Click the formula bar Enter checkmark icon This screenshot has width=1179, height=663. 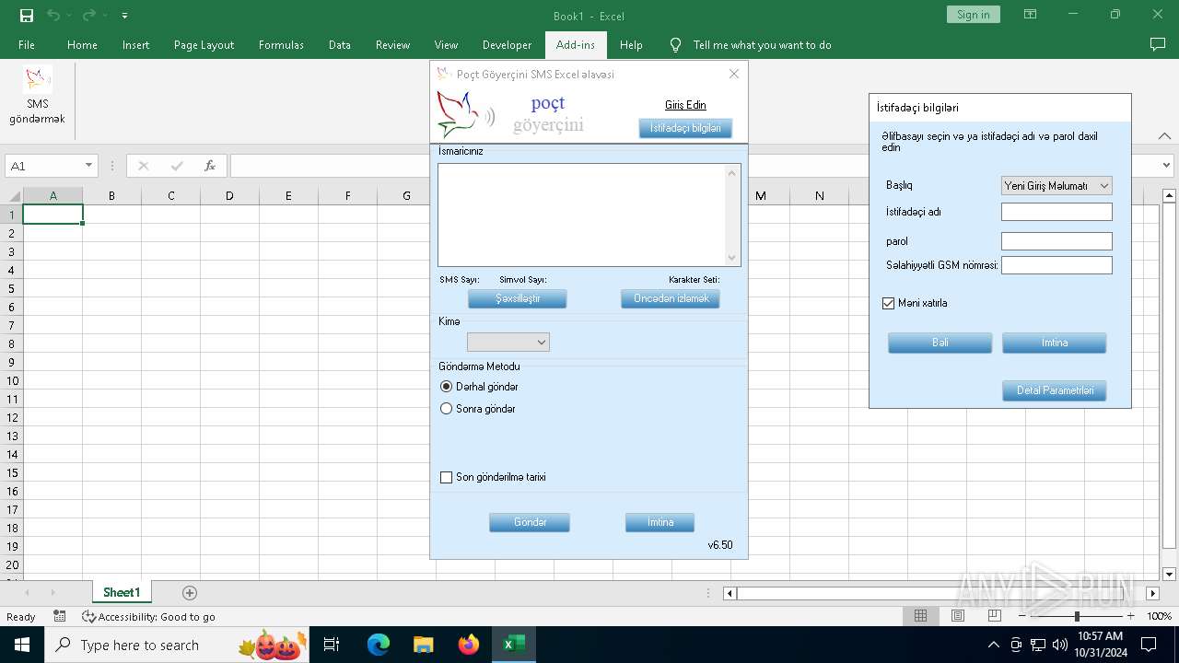tap(177, 166)
